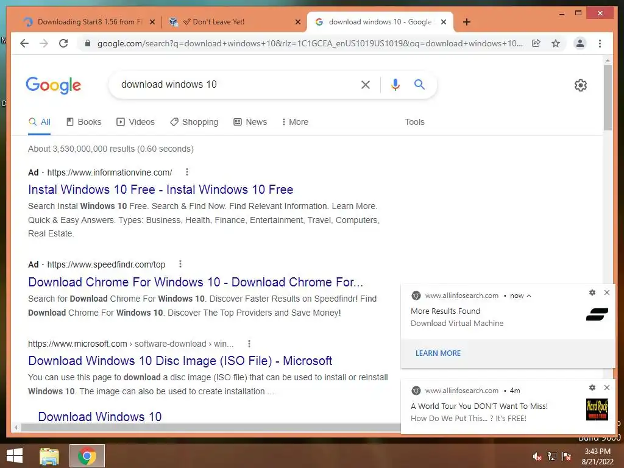
Task: Bookmark this page with the star
Action: point(556,43)
